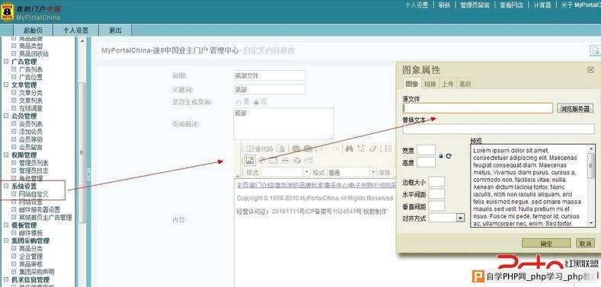The height and width of the screenshot is (287, 601).
Task: Open the 个人设置 navigation tab
Action: point(76,30)
